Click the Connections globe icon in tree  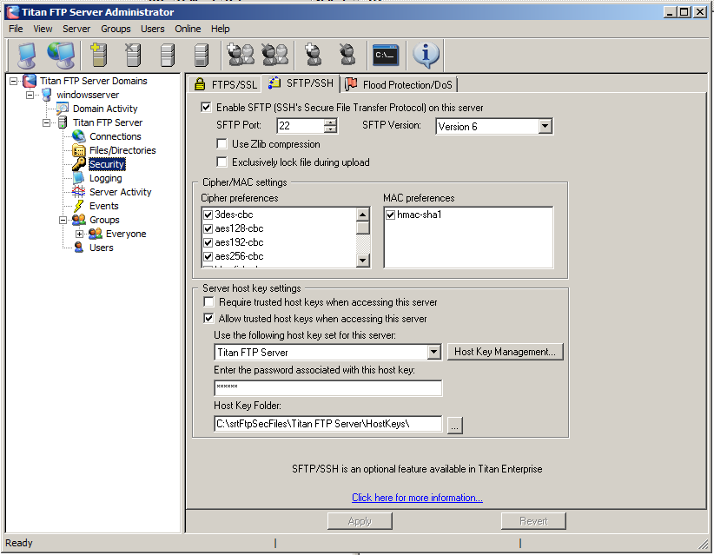(x=79, y=136)
